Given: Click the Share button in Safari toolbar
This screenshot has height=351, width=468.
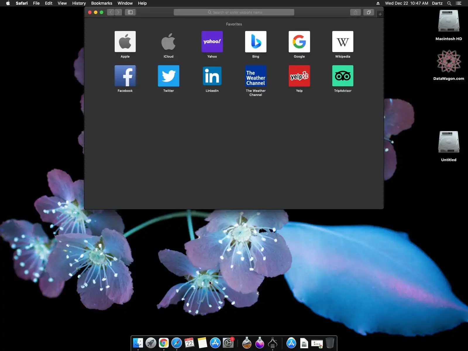Looking at the screenshot, I should coord(355,12).
